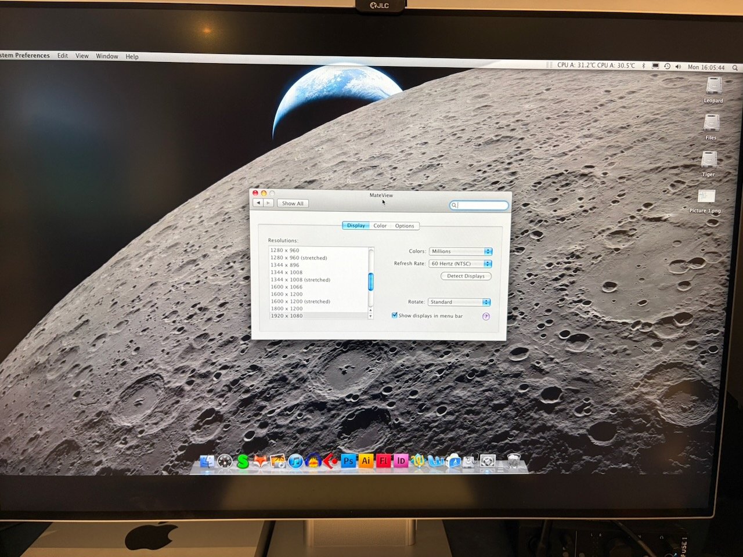Open the View menu
Screen dimensions: 743x557
click(82, 56)
